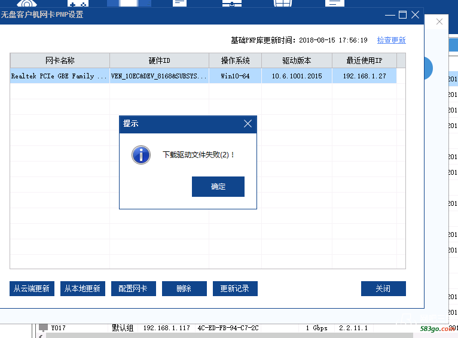Click the 确定 button in the prompt dialog
Image resolution: width=458 pixels, height=338 pixels.
pyautogui.click(x=218, y=187)
